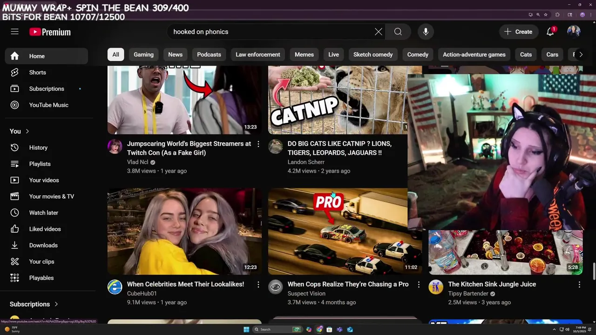This screenshot has width=596, height=335.
Task: Click the YouTube Premium logo
Action: (50, 32)
